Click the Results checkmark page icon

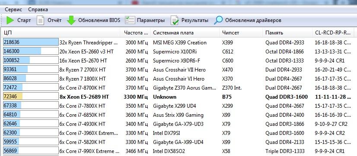[175, 20]
